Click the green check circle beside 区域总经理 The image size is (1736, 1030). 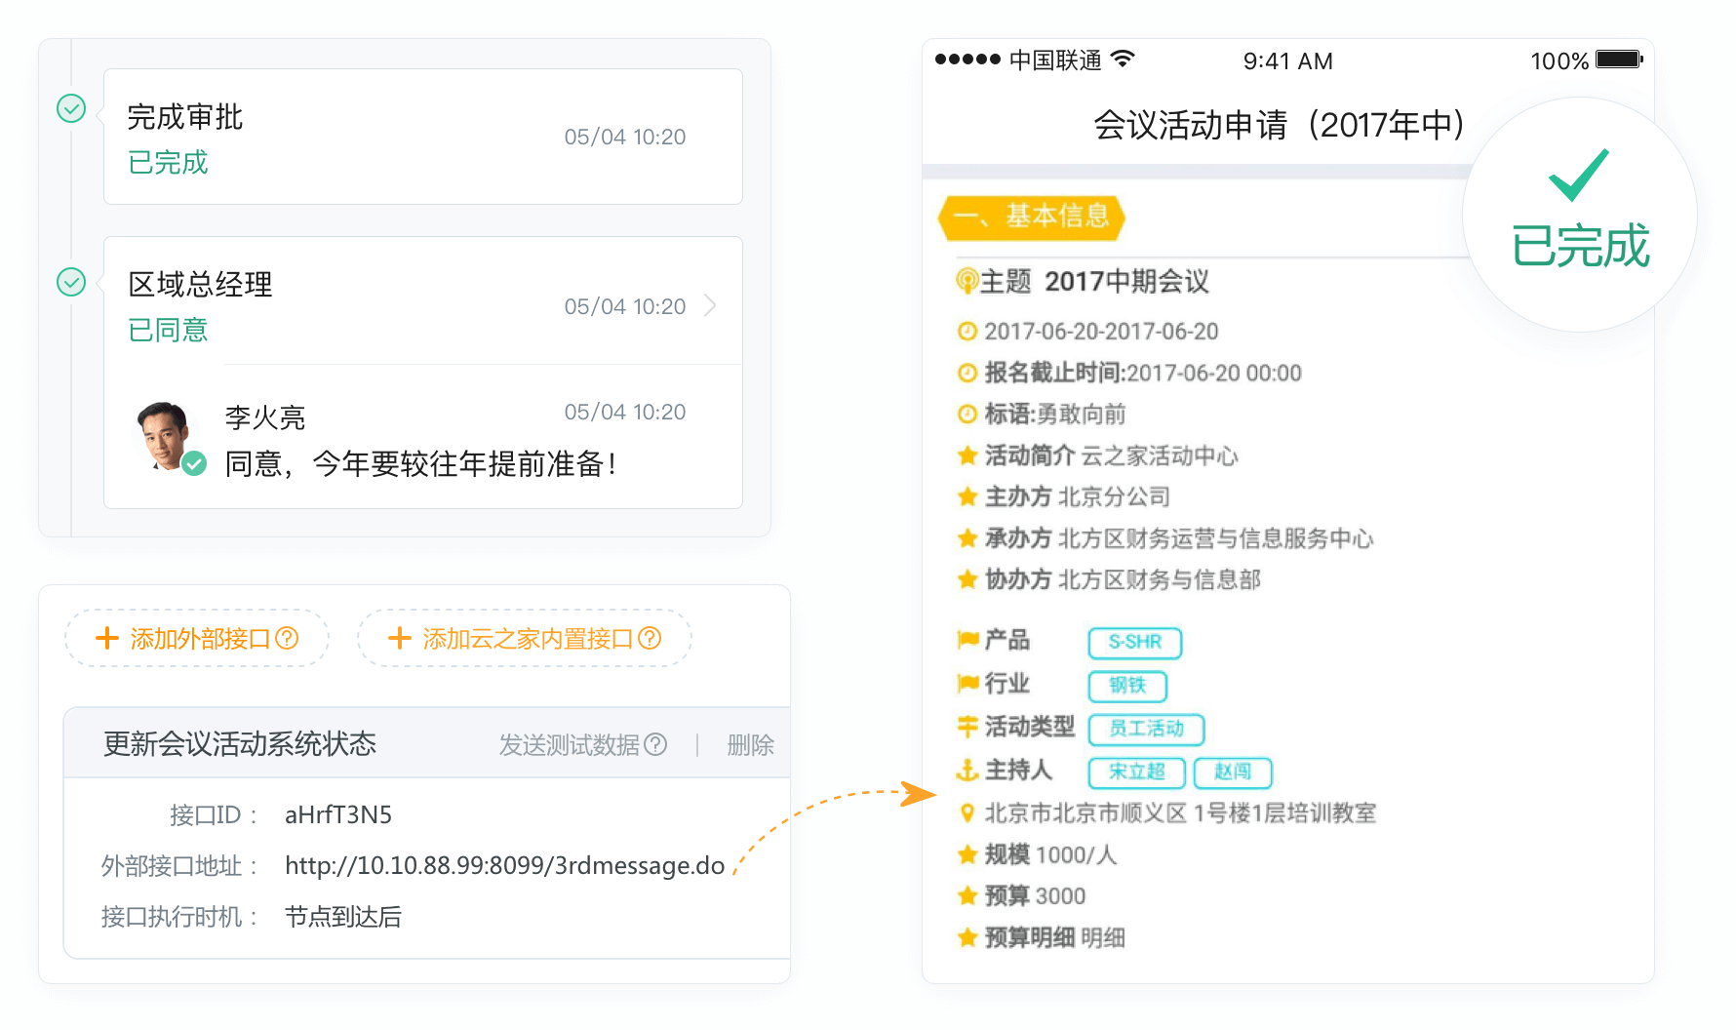[71, 282]
